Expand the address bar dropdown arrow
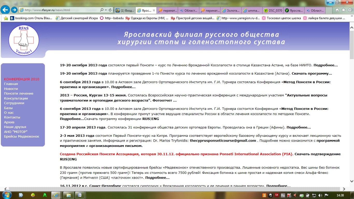354x199 pixels. click(x=106, y=10)
